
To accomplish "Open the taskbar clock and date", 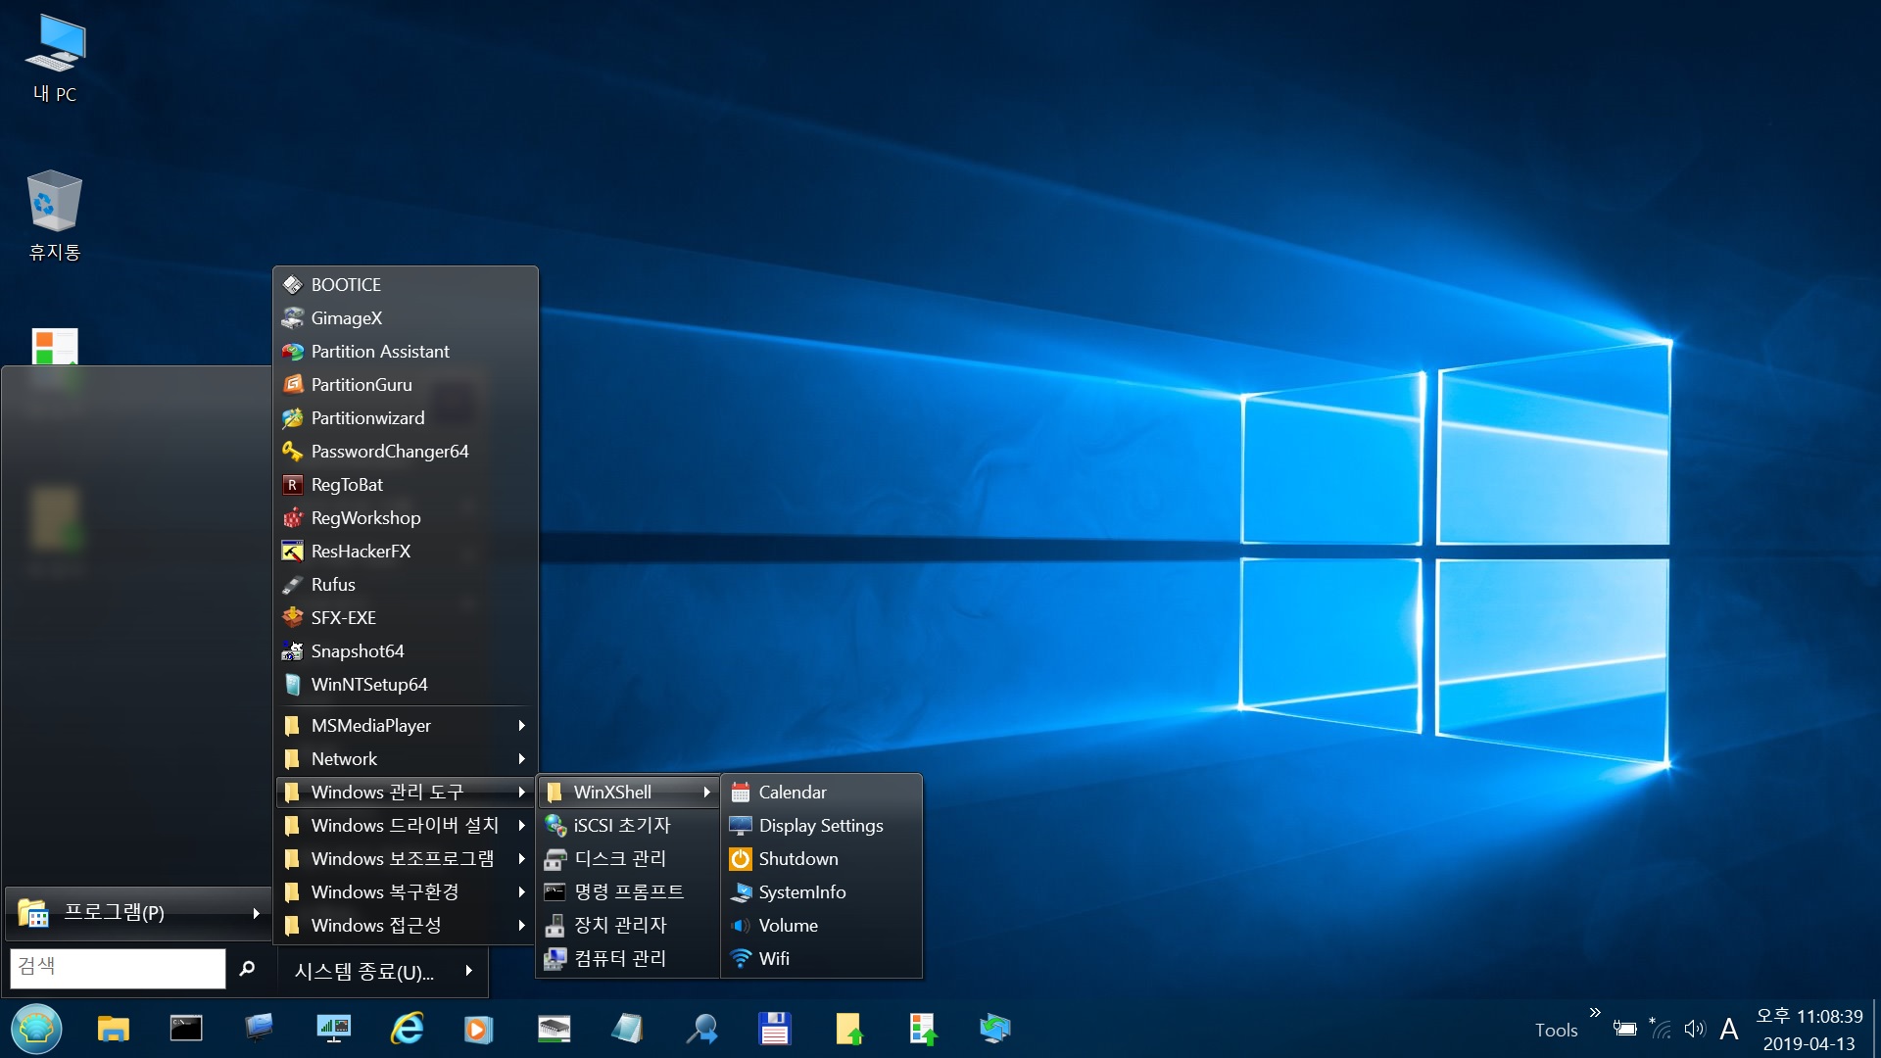I will (1809, 1030).
